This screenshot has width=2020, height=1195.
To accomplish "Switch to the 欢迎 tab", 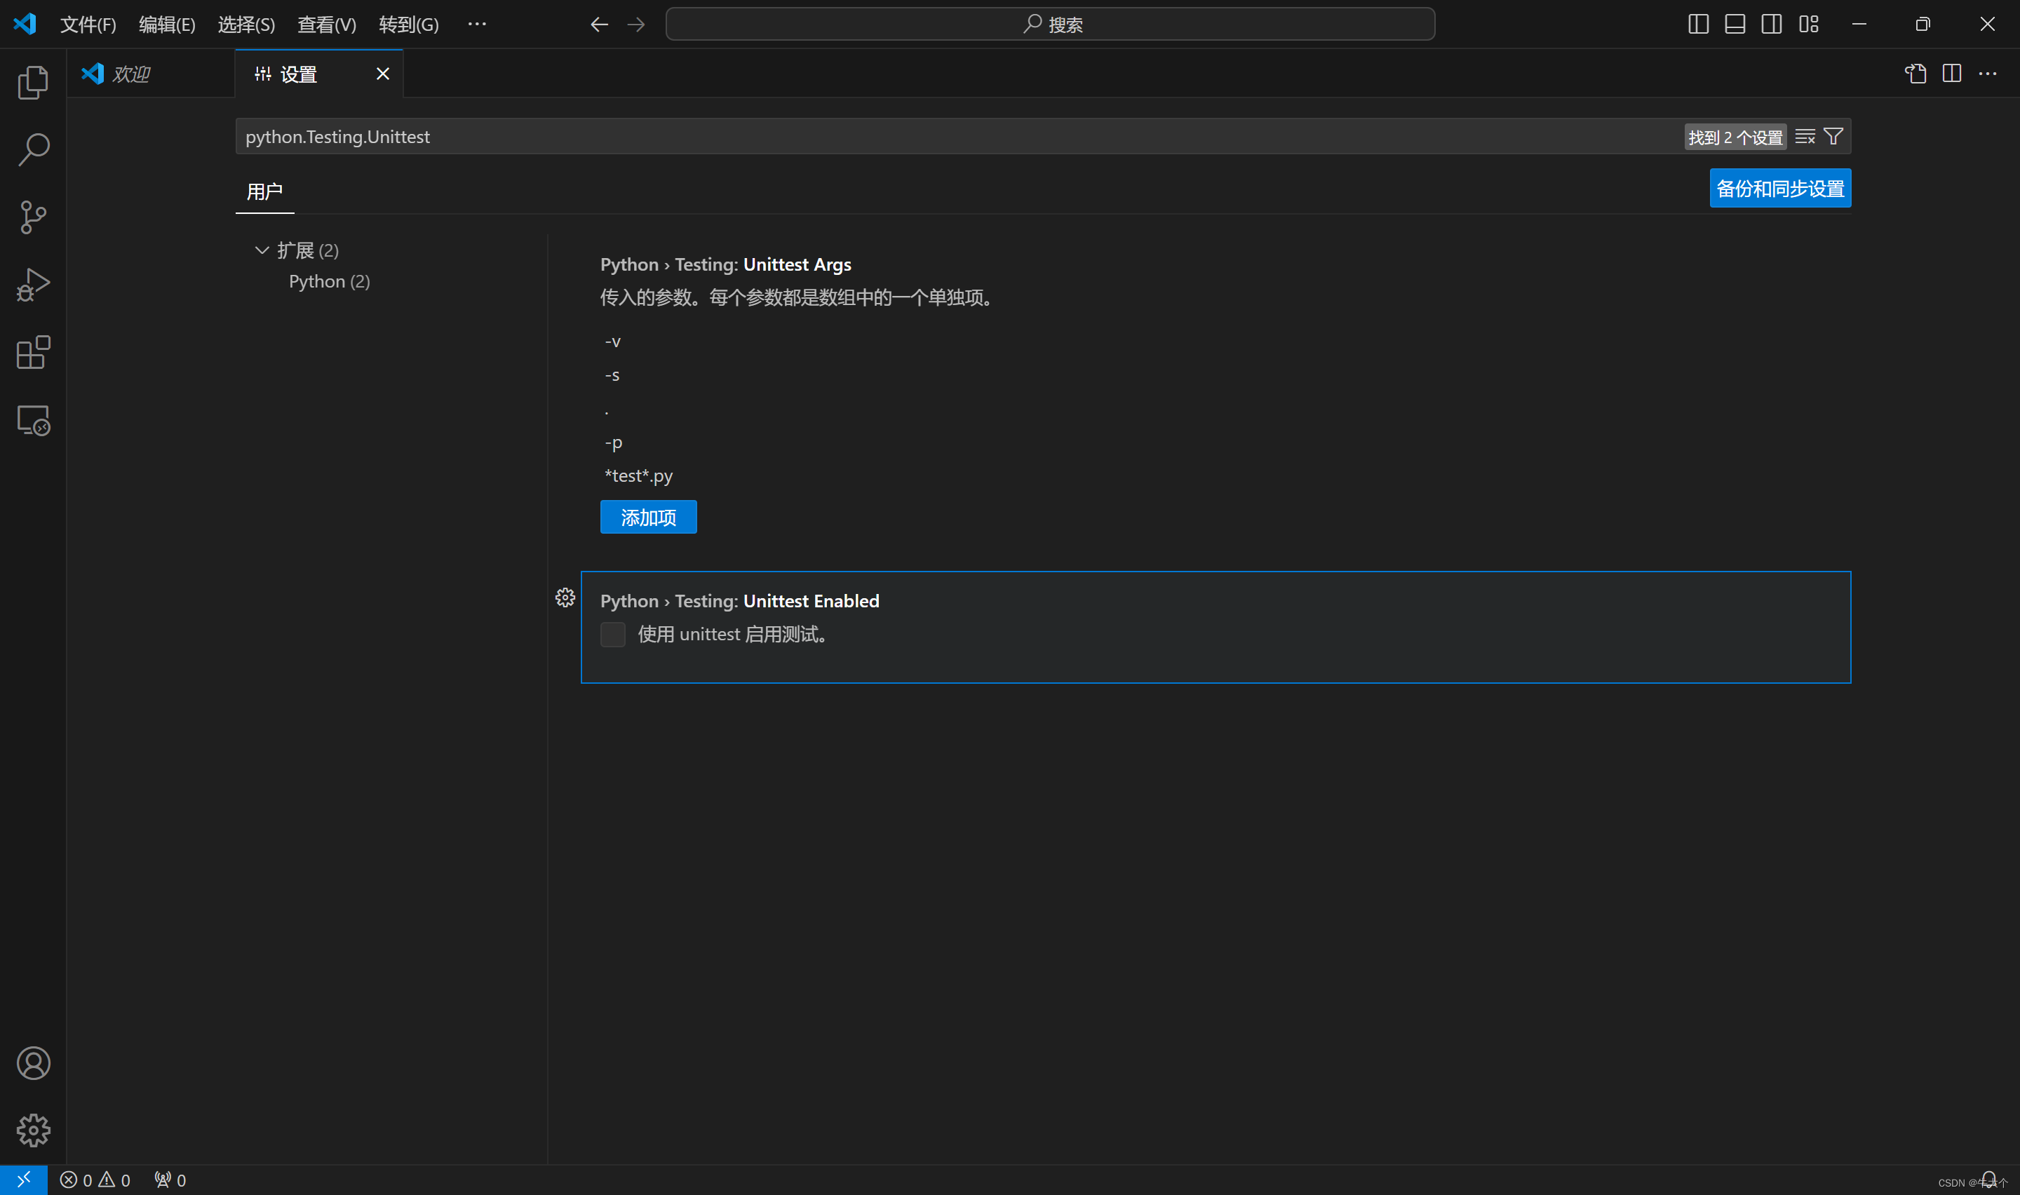I will (131, 73).
